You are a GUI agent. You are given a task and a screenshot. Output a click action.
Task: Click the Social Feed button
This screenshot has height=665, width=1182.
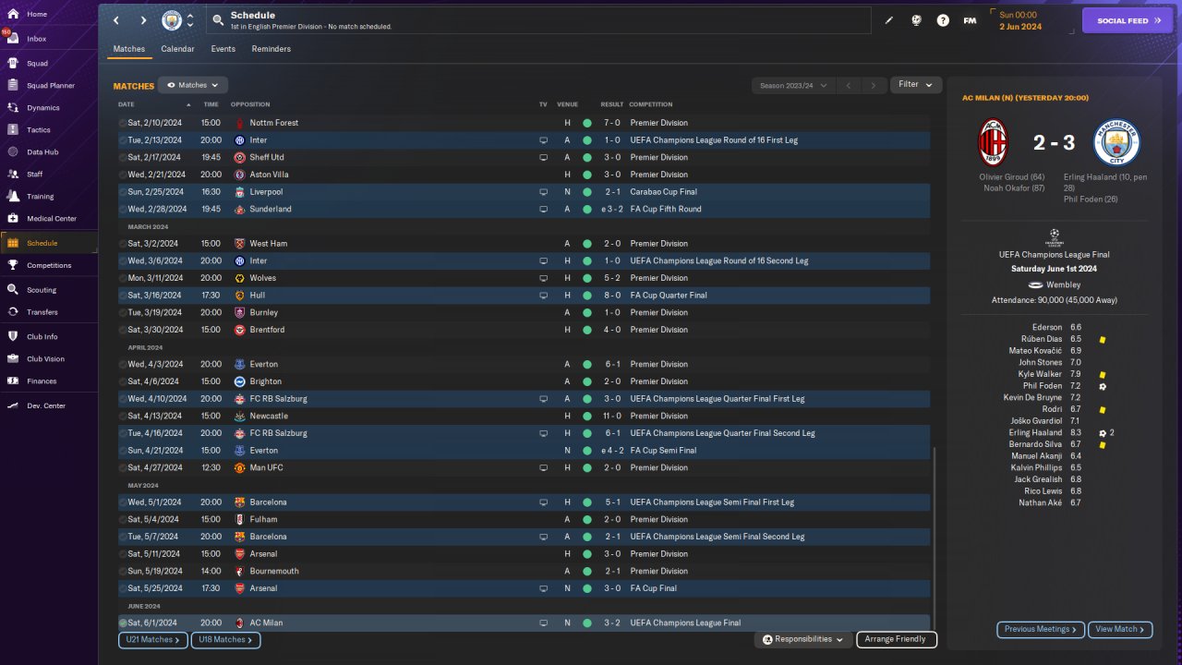pyautogui.click(x=1128, y=20)
